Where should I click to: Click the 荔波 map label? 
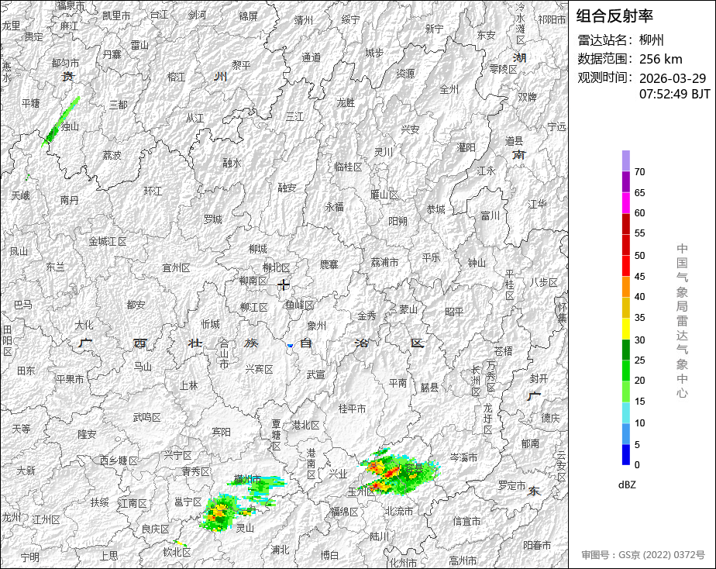click(x=112, y=155)
